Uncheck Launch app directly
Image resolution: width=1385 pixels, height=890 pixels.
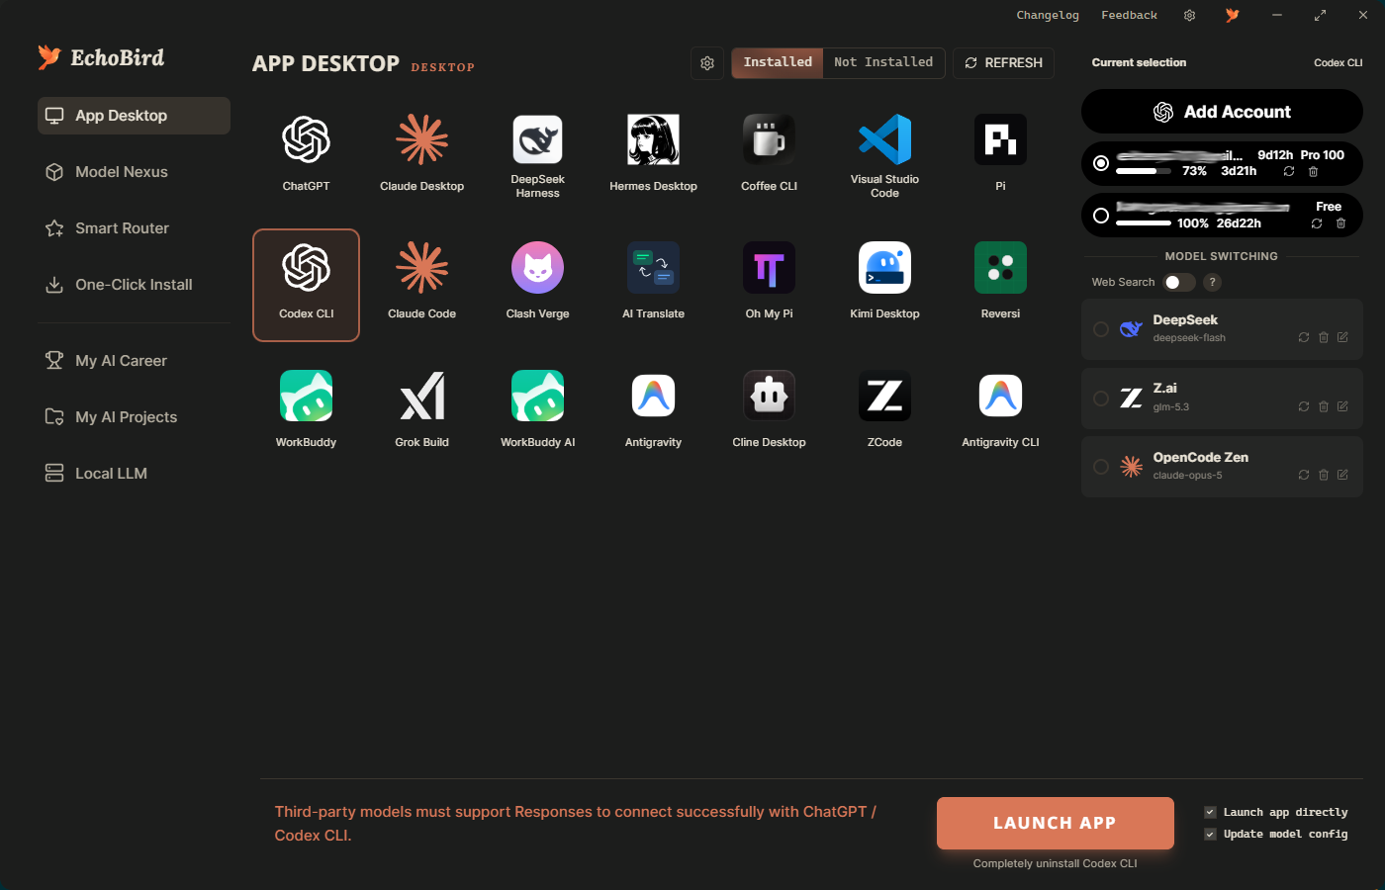(1210, 812)
